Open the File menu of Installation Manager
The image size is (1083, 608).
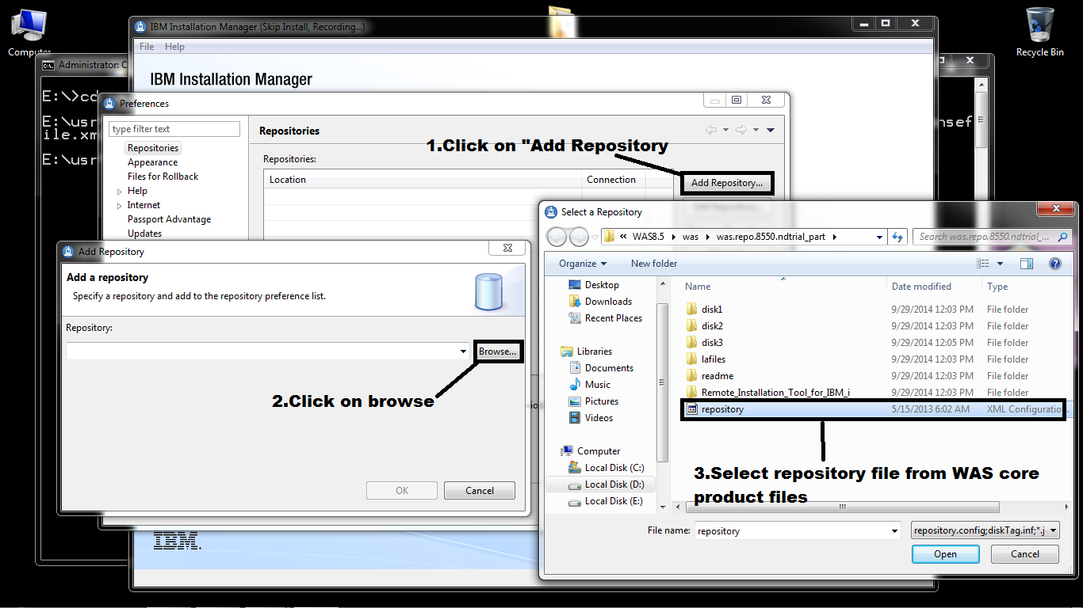tap(146, 46)
